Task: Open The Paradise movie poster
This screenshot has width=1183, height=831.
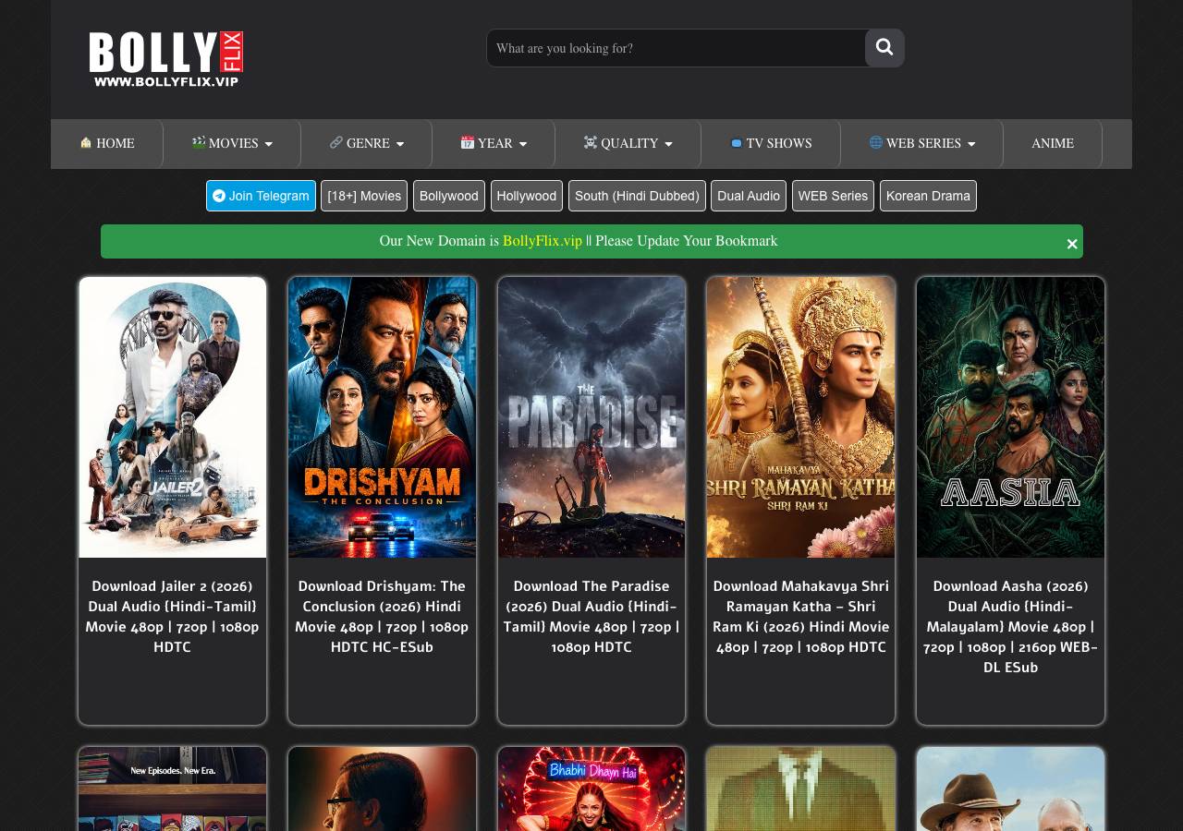Action: [591, 417]
